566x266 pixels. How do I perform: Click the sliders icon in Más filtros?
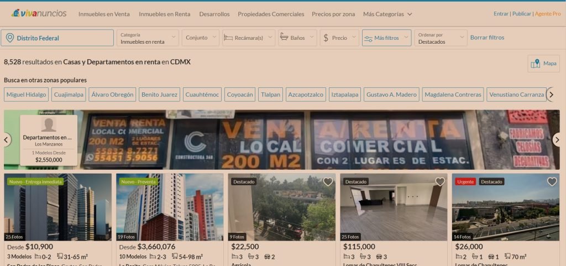click(x=368, y=38)
